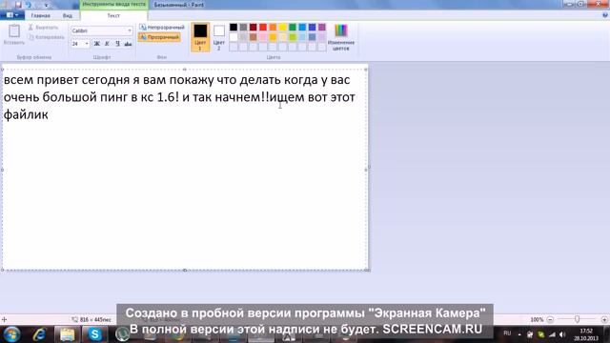Viewport: 610px width, 343px height.
Task: Open Изменение цветов rainbow color editor
Action: click(341, 37)
